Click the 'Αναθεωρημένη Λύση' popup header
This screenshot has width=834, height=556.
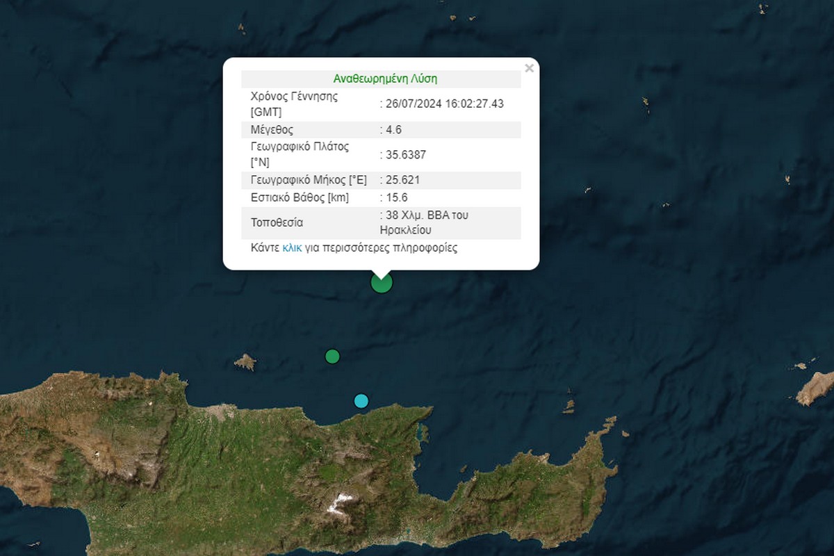pyautogui.click(x=385, y=79)
